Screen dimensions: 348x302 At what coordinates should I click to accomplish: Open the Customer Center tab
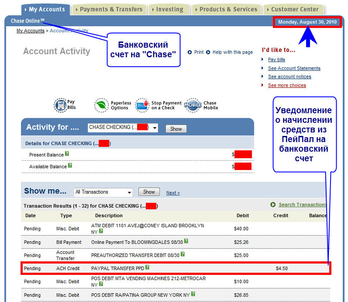pyautogui.click(x=293, y=10)
